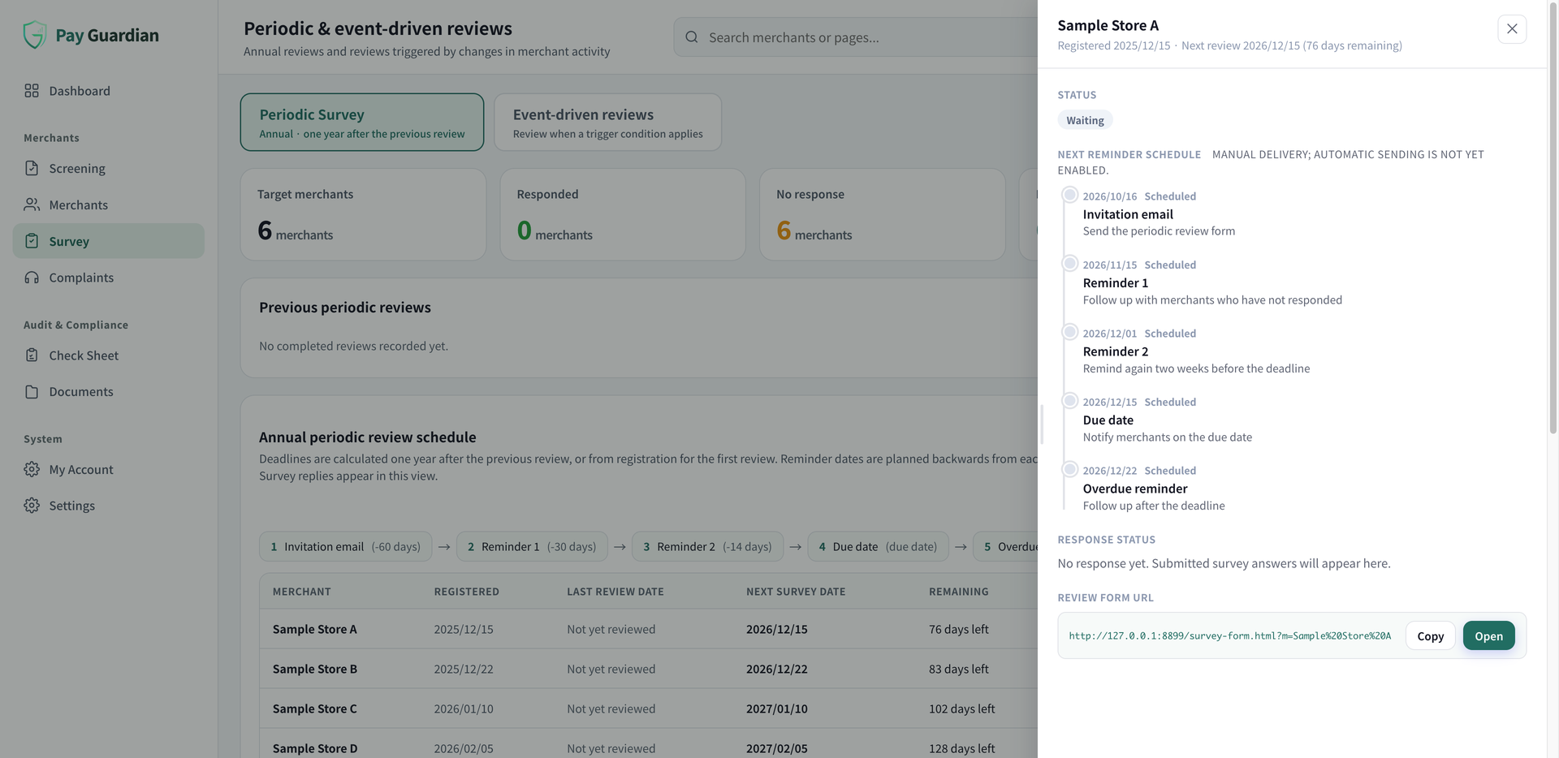Select the Sample Store B row name

click(315, 669)
